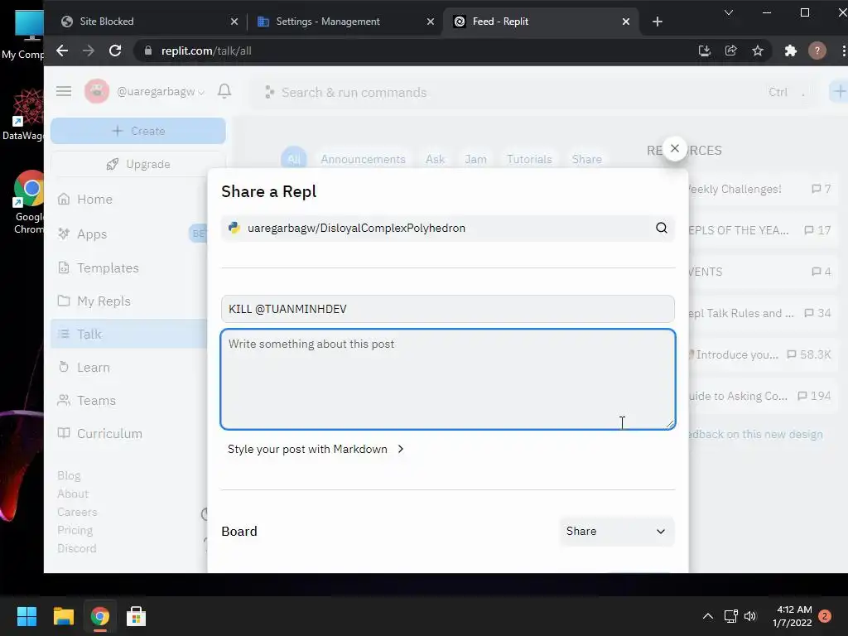Click the Curriculum book icon
Viewport: 848px width, 636px height.
pos(64,433)
